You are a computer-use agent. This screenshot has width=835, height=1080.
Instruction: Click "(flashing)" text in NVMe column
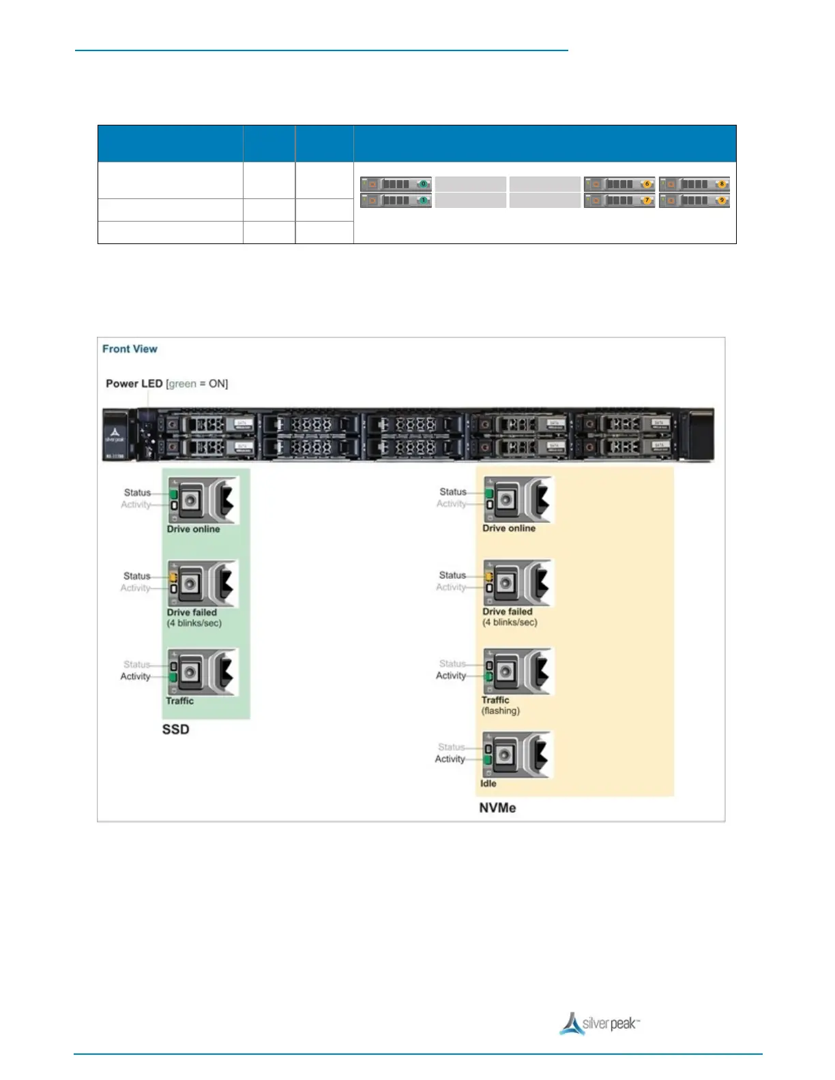click(x=501, y=710)
